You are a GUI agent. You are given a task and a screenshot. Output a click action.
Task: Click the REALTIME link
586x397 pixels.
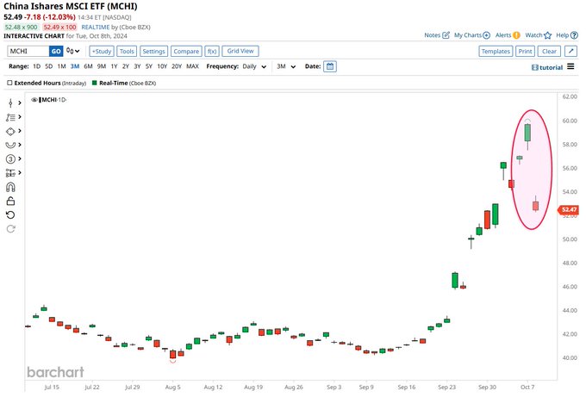(x=96, y=28)
